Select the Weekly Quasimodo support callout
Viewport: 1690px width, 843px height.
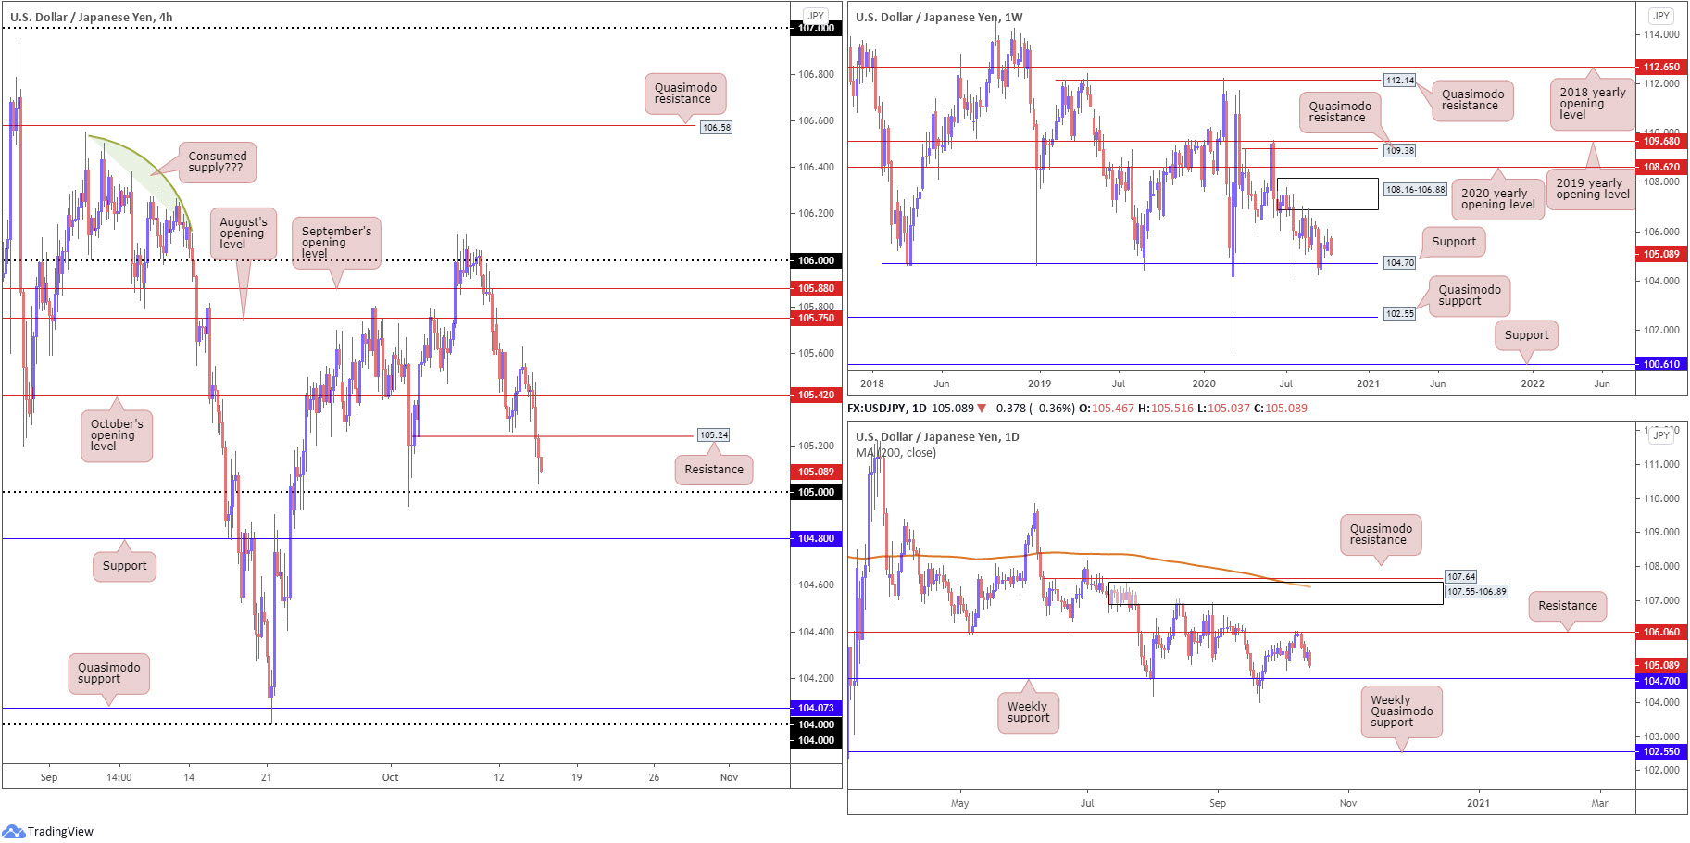(1401, 711)
